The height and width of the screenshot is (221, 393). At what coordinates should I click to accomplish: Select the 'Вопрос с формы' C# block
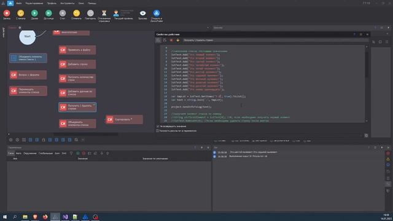[28, 75]
